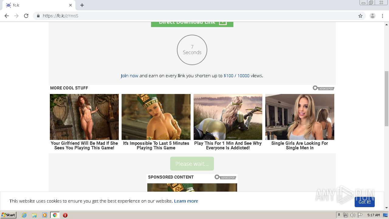The image size is (389, 219).
Task: Click the page vertical scrollbar thumb
Action: click(387, 99)
